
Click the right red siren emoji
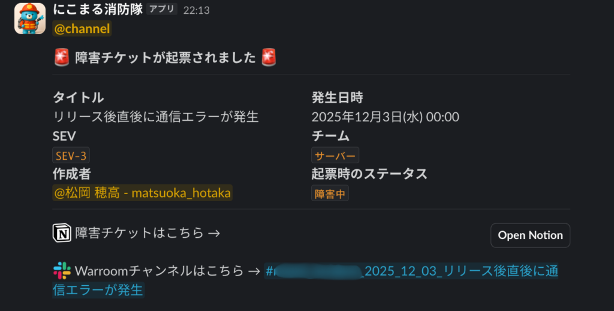click(x=269, y=58)
